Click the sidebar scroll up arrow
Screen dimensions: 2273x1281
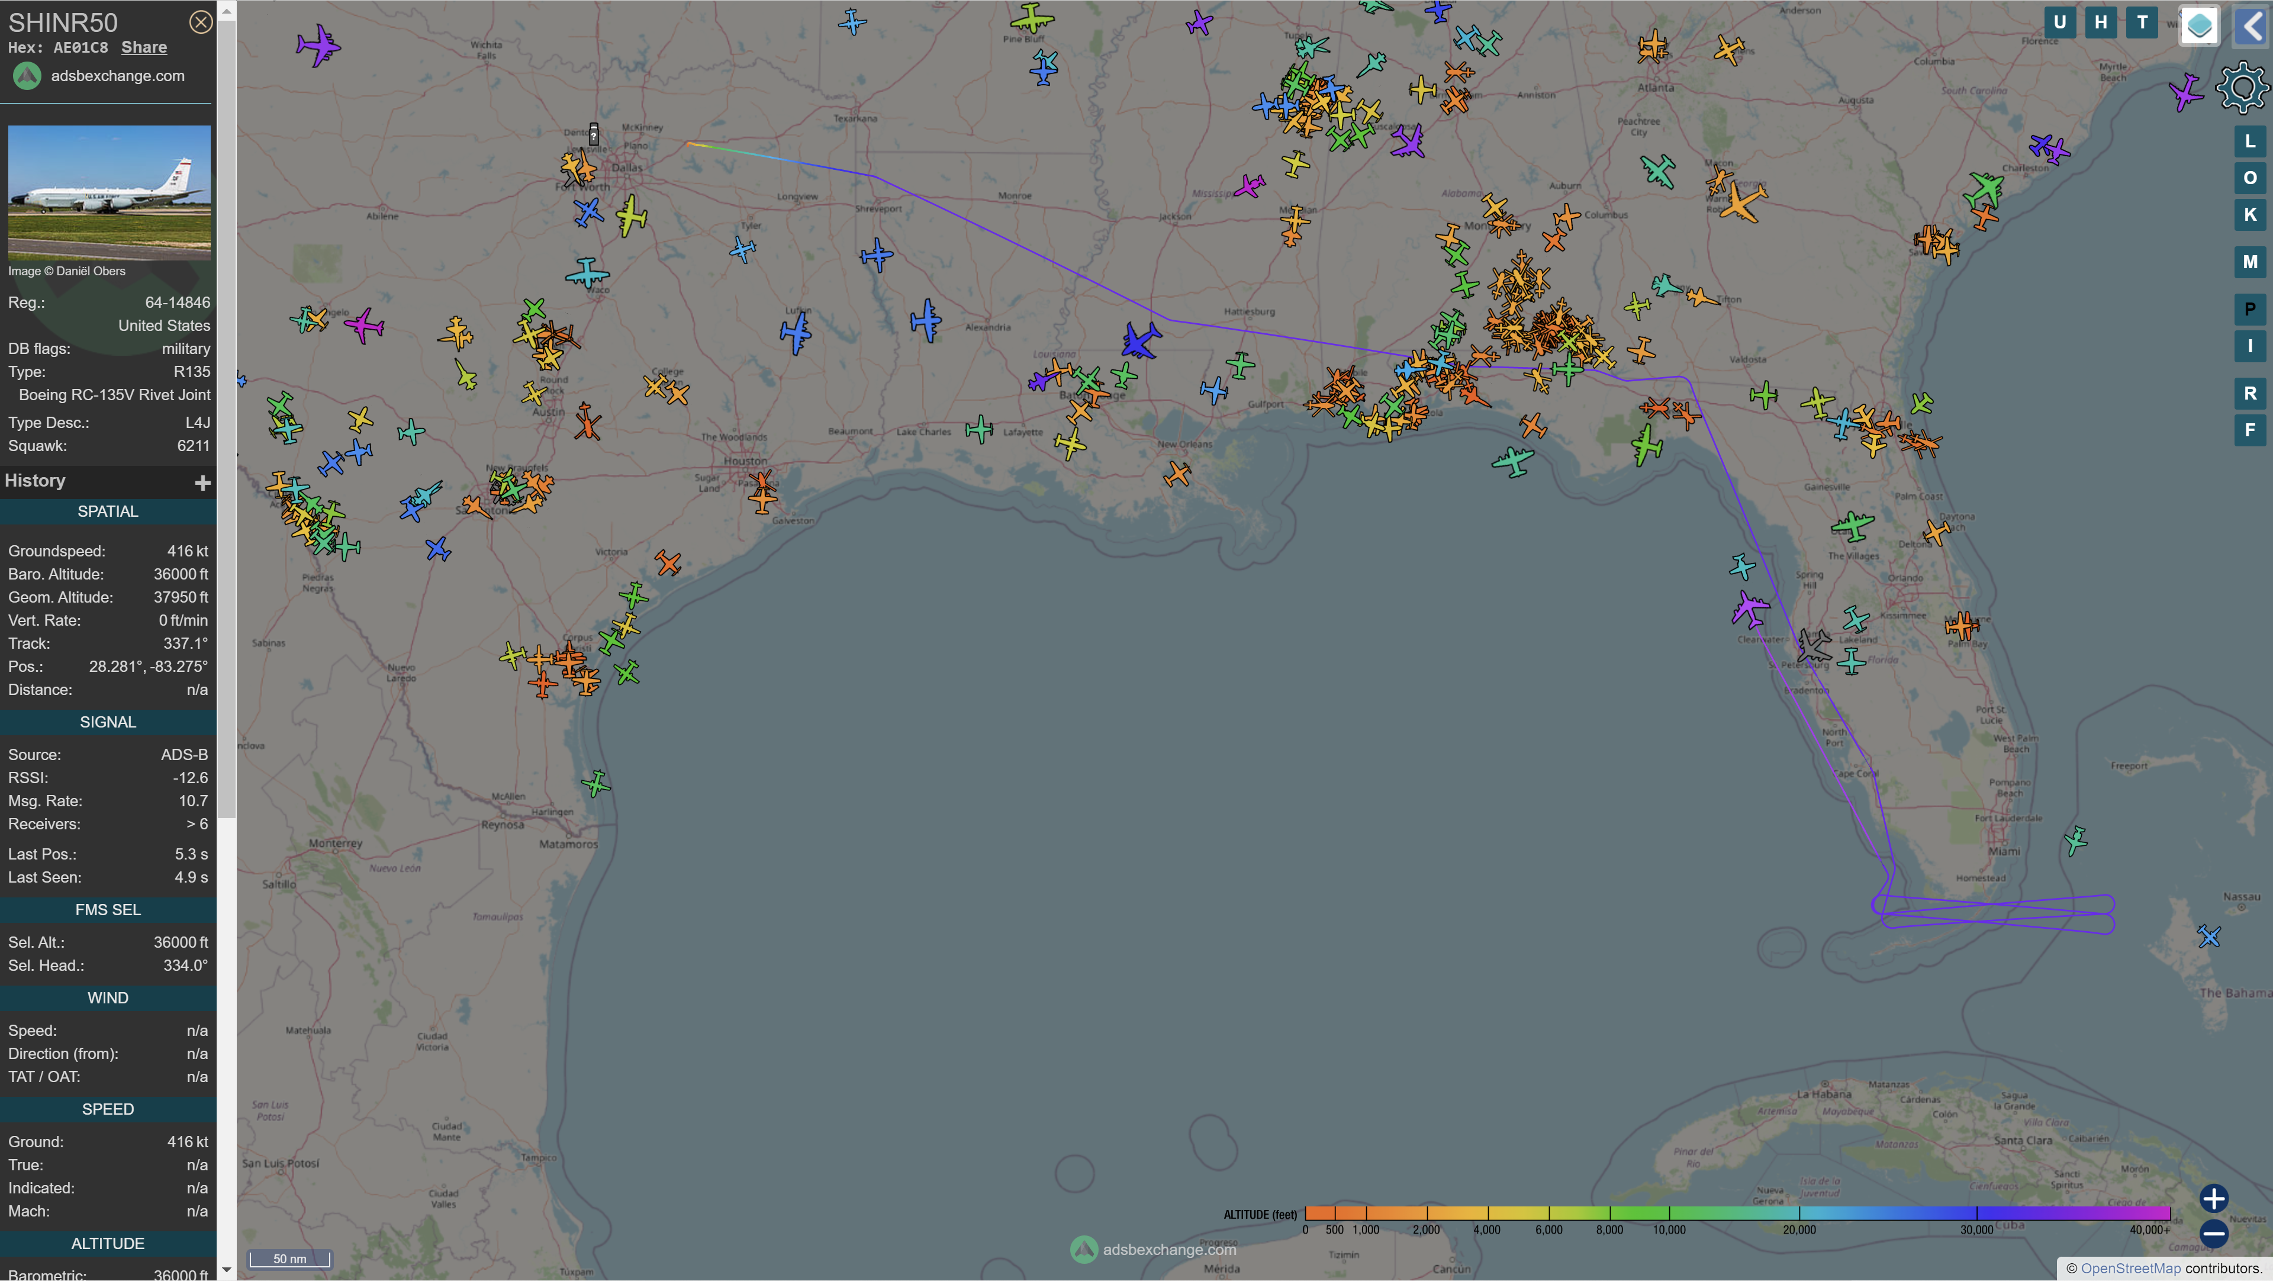pyautogui.click(x=227, y=11)
